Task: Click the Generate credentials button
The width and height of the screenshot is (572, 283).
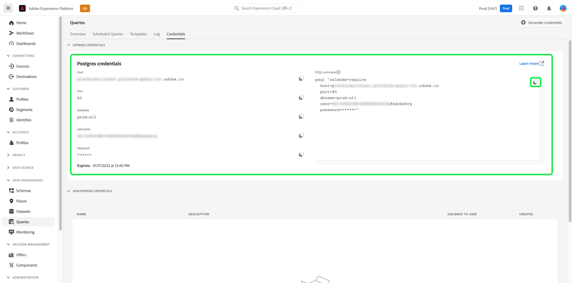Action: click(542, 22)
